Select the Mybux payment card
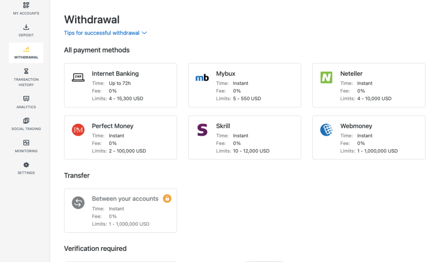 coord(245,86)
